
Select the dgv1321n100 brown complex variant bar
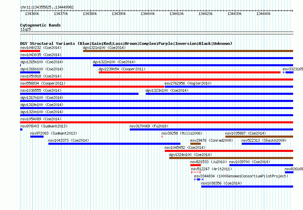pyautogui.click(x=188, y=51)
